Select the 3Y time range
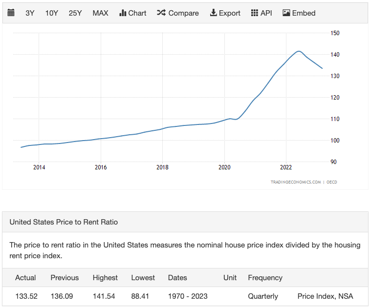Viewport: 370px width, 308px height. click(30, 13)
